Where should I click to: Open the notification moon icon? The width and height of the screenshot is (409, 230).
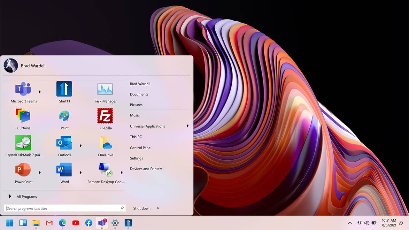click(401, 223)
